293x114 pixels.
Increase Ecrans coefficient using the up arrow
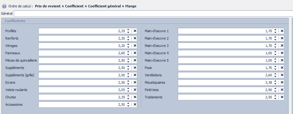[x=128, y=81]
